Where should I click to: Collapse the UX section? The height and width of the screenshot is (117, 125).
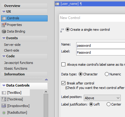(4, 12)
